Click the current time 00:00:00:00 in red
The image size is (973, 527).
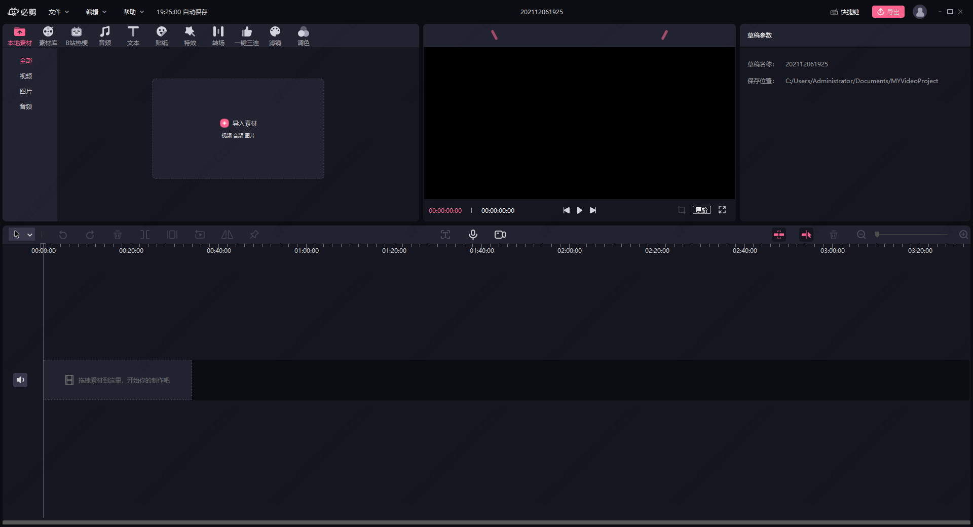[445, 211]
